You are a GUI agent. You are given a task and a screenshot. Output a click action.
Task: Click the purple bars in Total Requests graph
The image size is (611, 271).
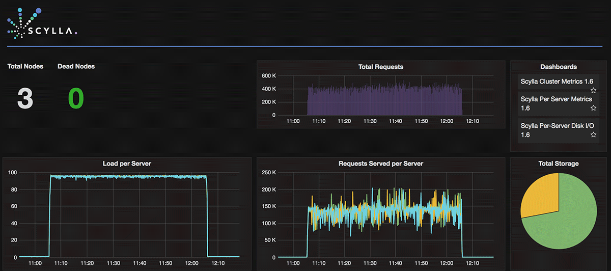click(x=384, y=101)
